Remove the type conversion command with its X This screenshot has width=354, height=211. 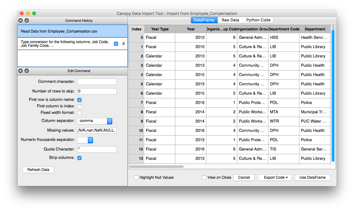[123, 44]
